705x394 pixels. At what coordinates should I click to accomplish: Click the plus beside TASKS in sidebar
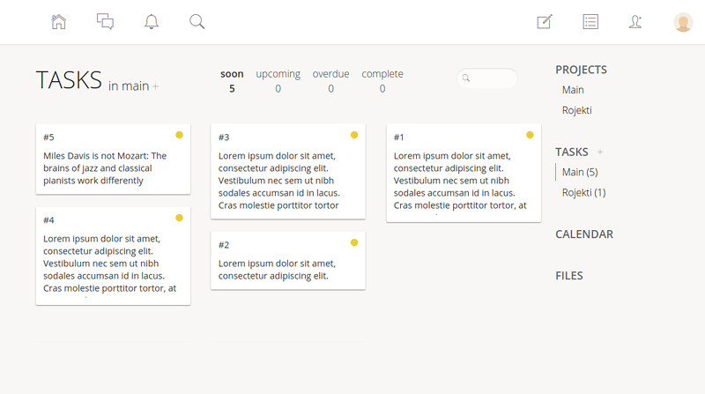(600, 152)
